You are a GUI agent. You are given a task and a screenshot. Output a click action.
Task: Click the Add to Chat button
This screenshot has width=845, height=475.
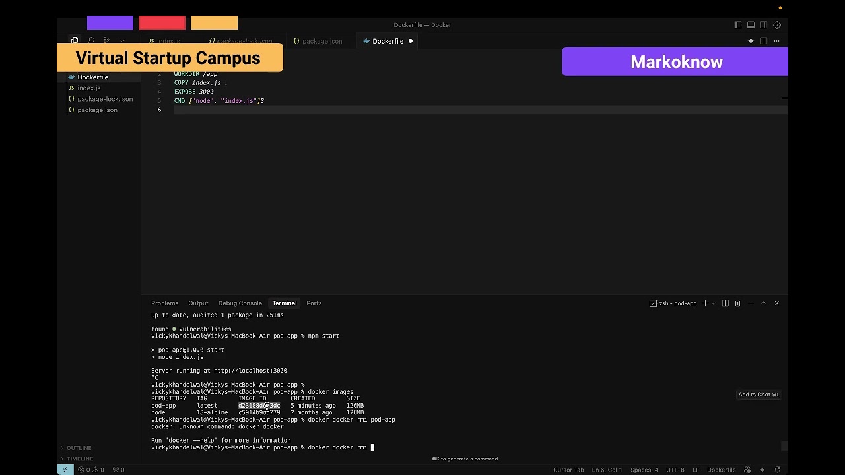click(759, 395)
